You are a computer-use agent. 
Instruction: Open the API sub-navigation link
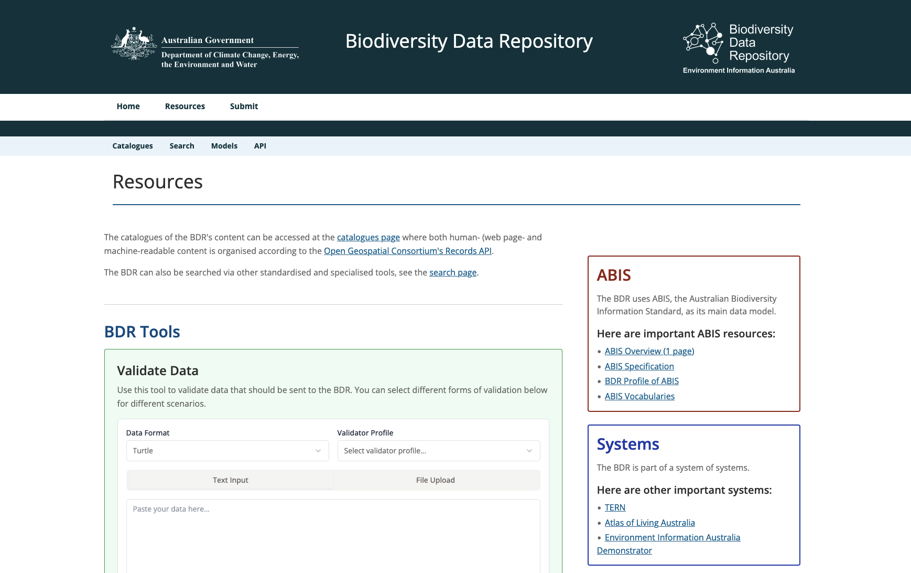pyautogui.click(x=260, y=146)
